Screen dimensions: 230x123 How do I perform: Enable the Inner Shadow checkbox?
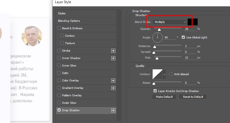tap(59, 58)
